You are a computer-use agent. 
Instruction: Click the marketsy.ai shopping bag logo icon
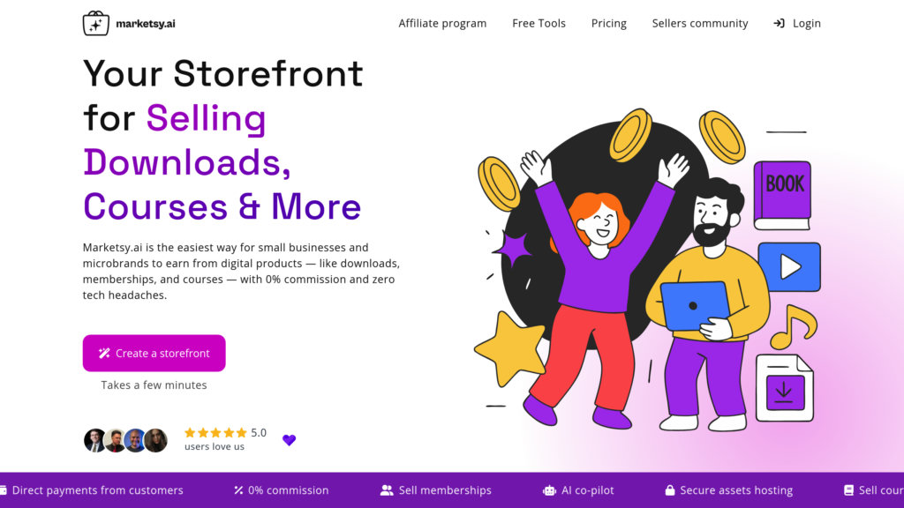click(x=95, y=24)
